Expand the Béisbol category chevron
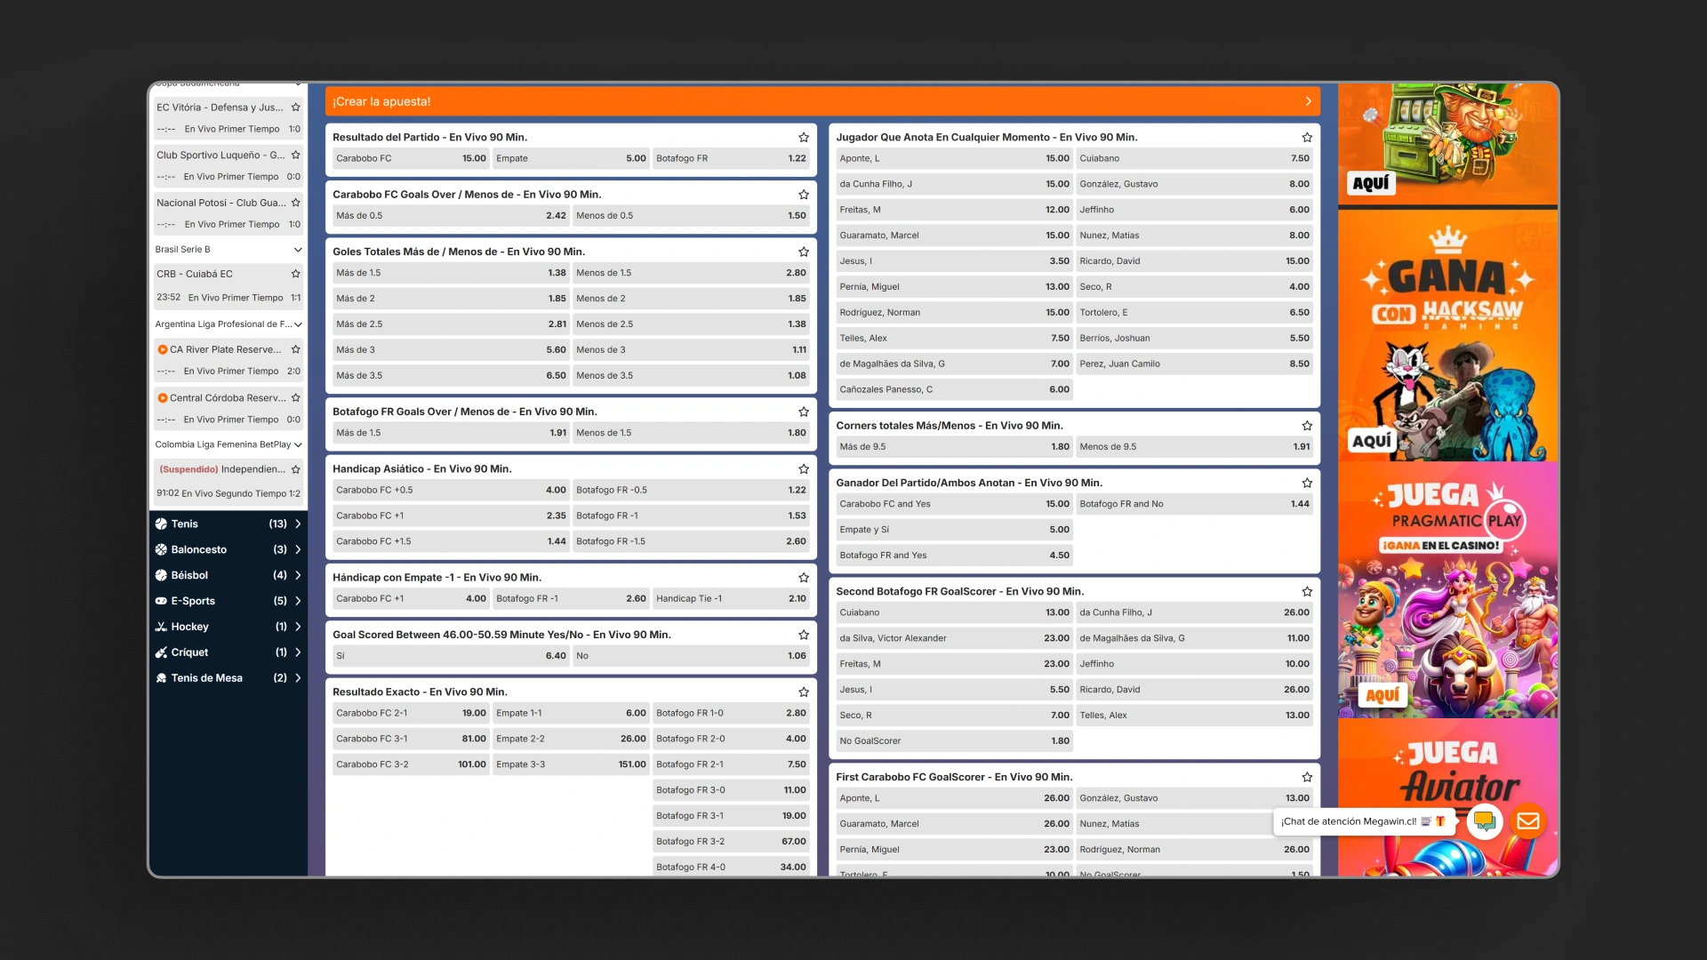The image size is (1707, 960). click(298, 576)
